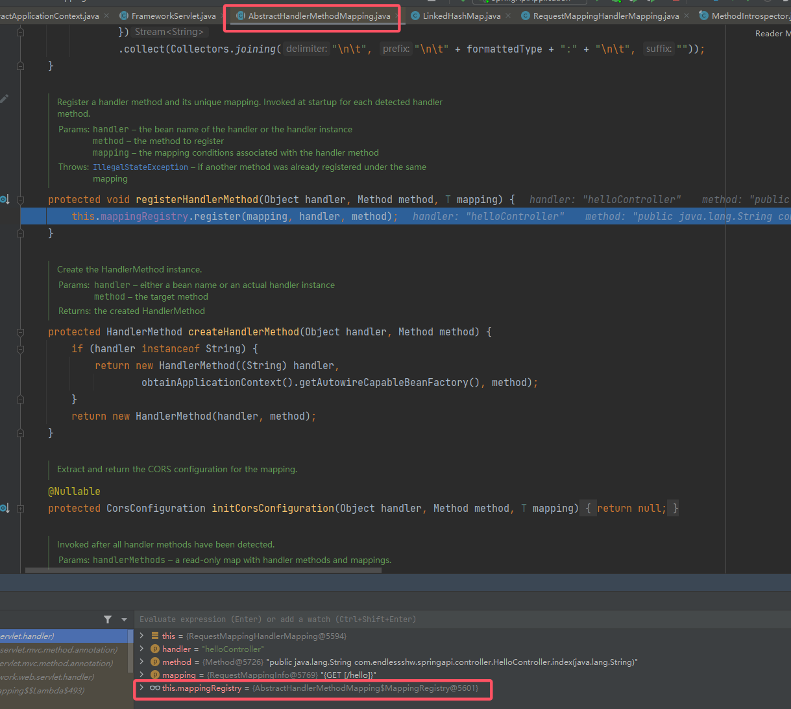Select the 'servlet.handler)' stack frame
This screenshot has width=791, height=709.
point(64,636)
